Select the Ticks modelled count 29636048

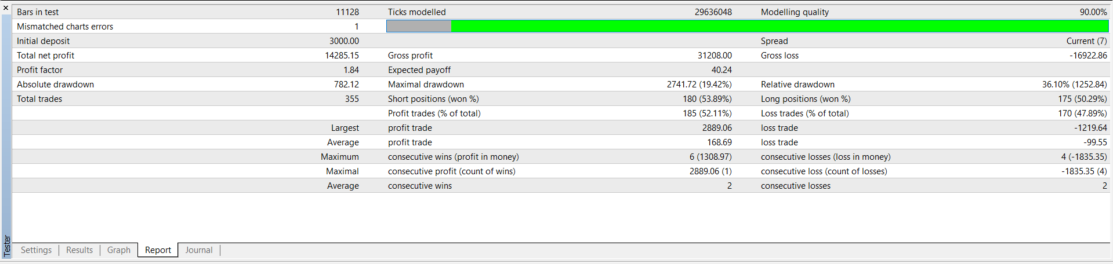(x=713, y=12)
